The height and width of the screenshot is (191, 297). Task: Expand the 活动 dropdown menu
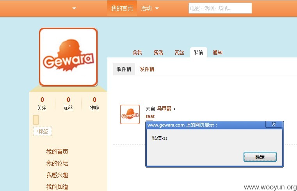[149, 8]
